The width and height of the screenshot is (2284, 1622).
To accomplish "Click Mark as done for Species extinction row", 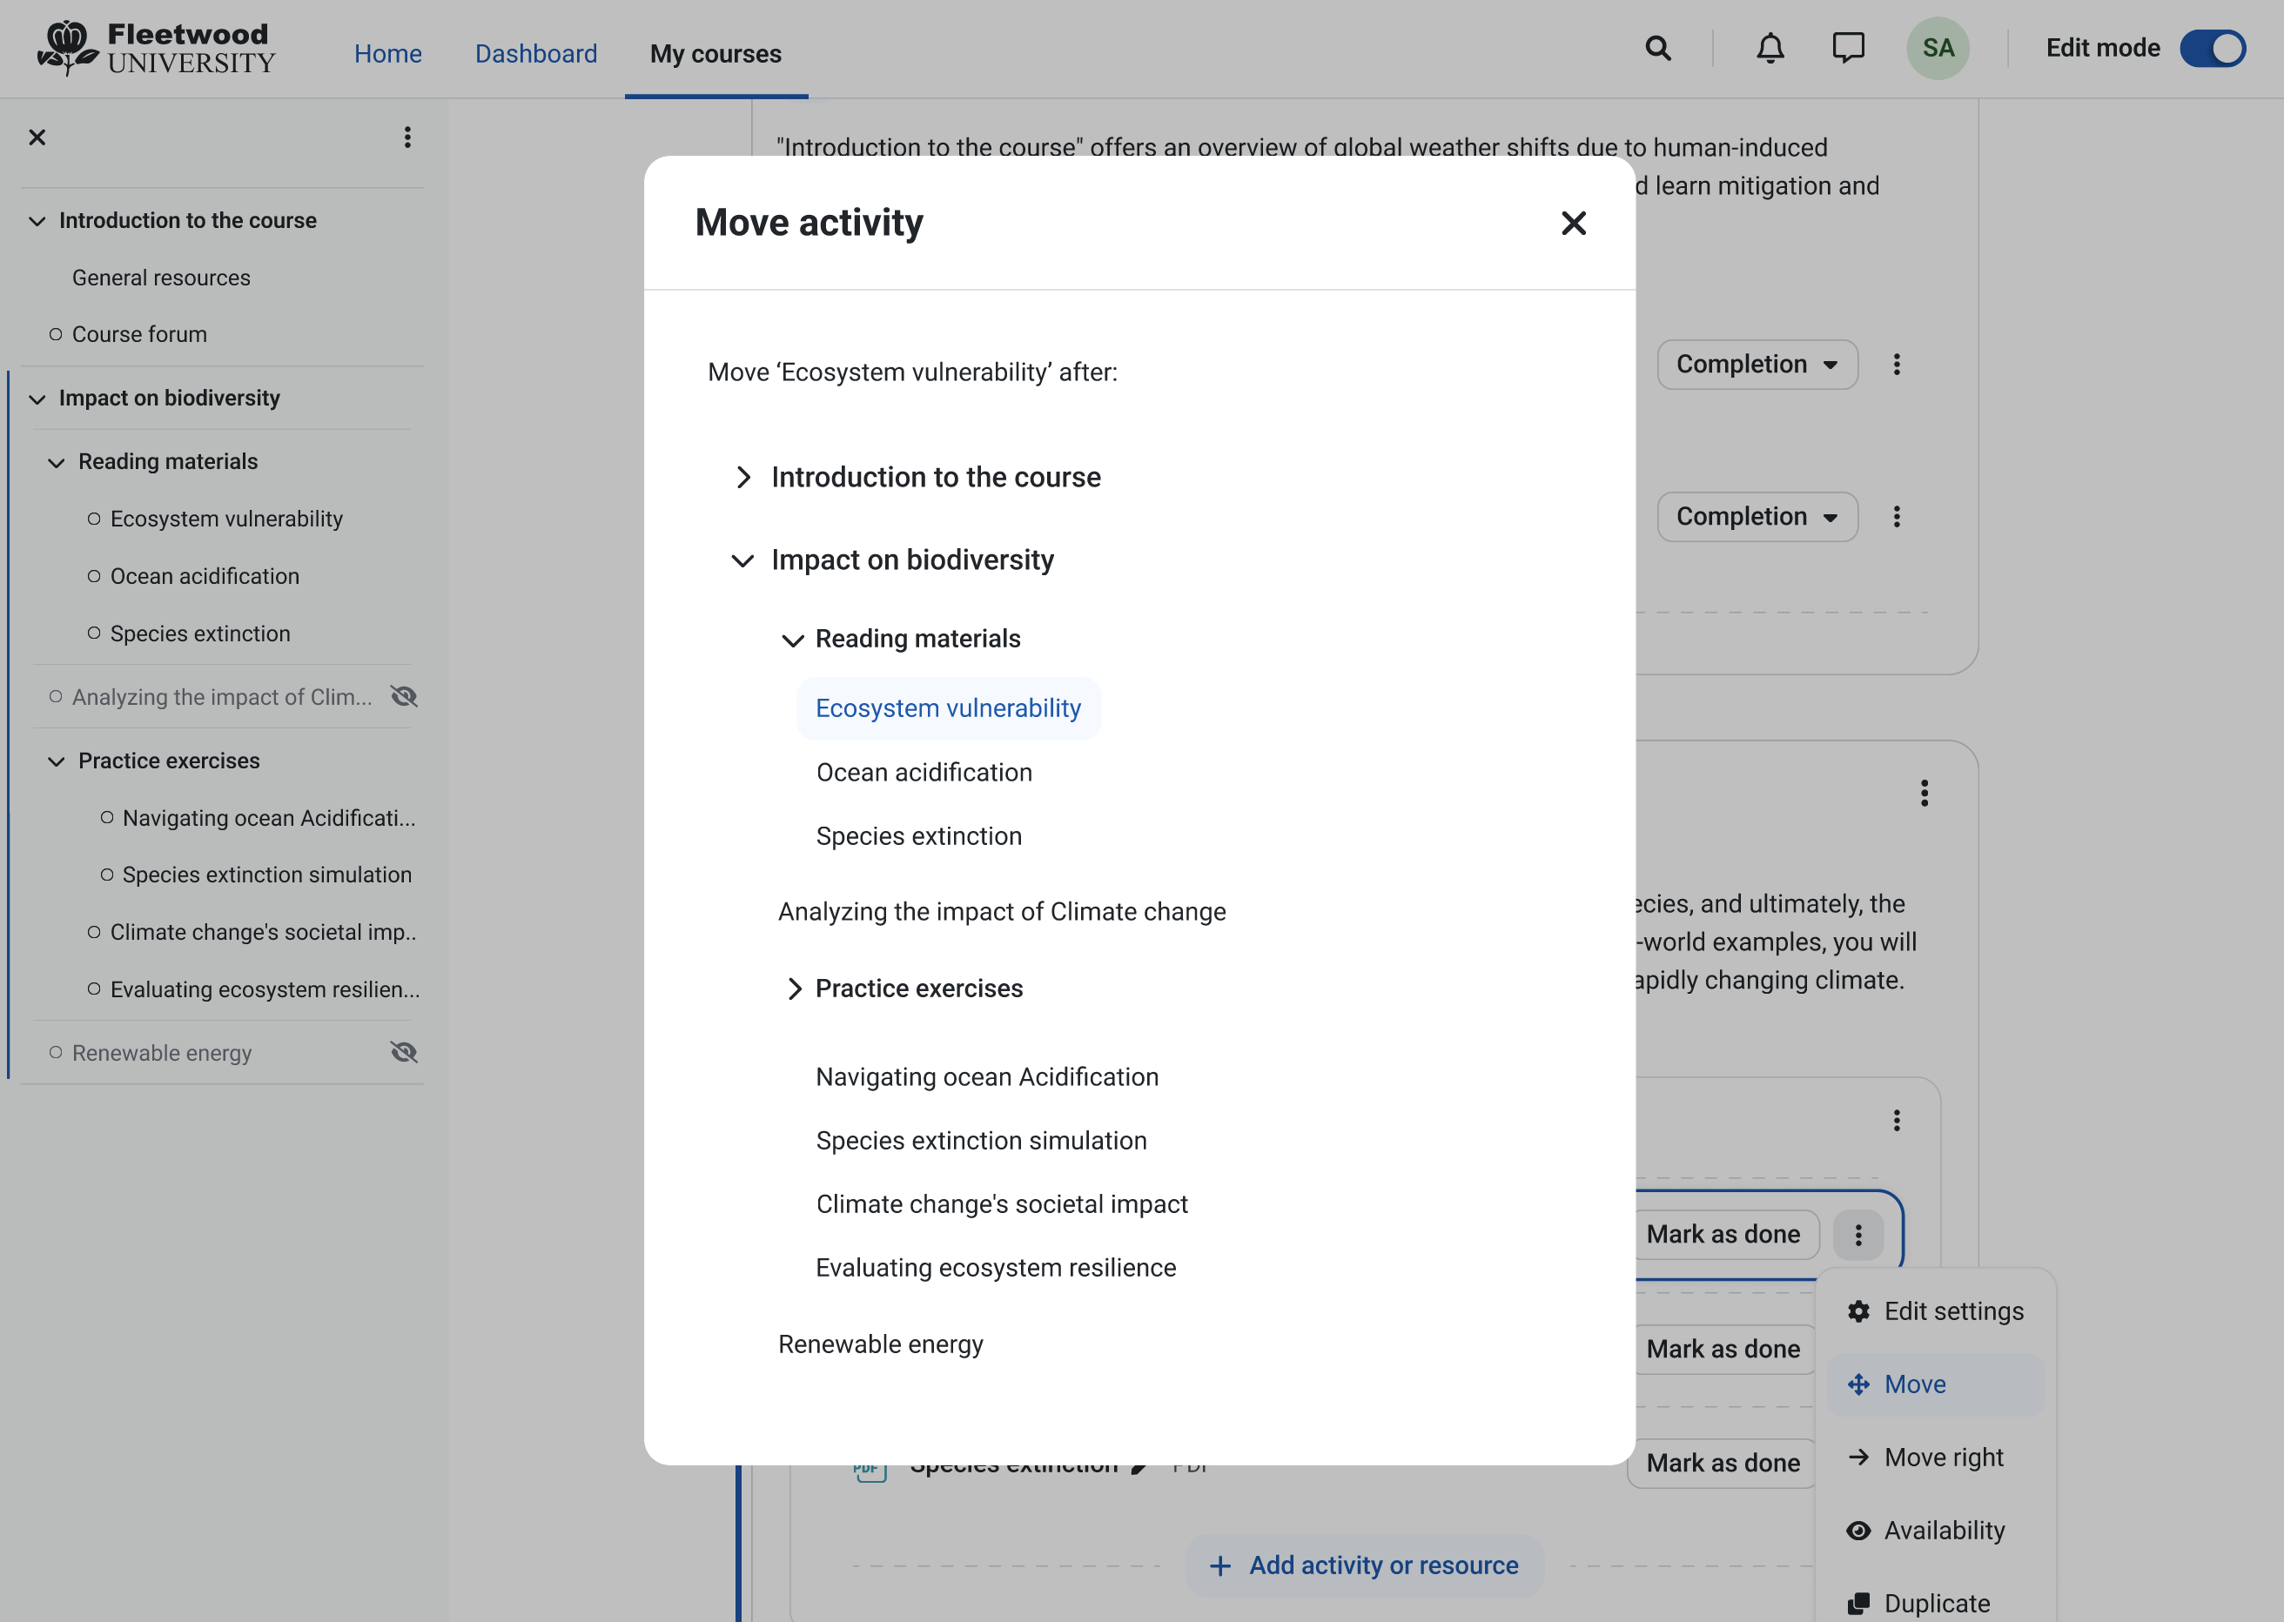I will [x=1723, y=1464].
